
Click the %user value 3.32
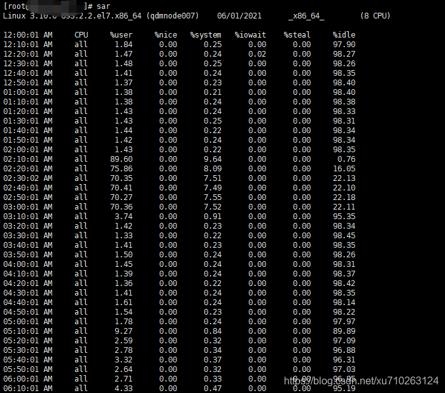tap(124, 360)
